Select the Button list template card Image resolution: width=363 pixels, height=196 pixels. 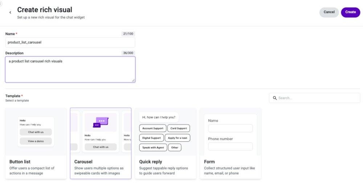[36, 143]
